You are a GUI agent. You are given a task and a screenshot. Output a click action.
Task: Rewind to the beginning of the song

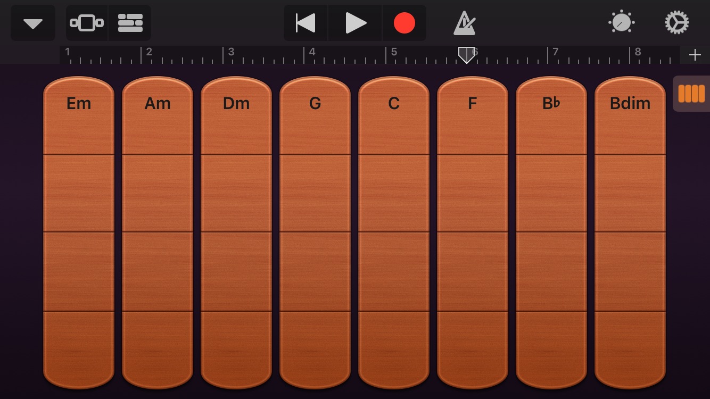[x=304, y=22]
